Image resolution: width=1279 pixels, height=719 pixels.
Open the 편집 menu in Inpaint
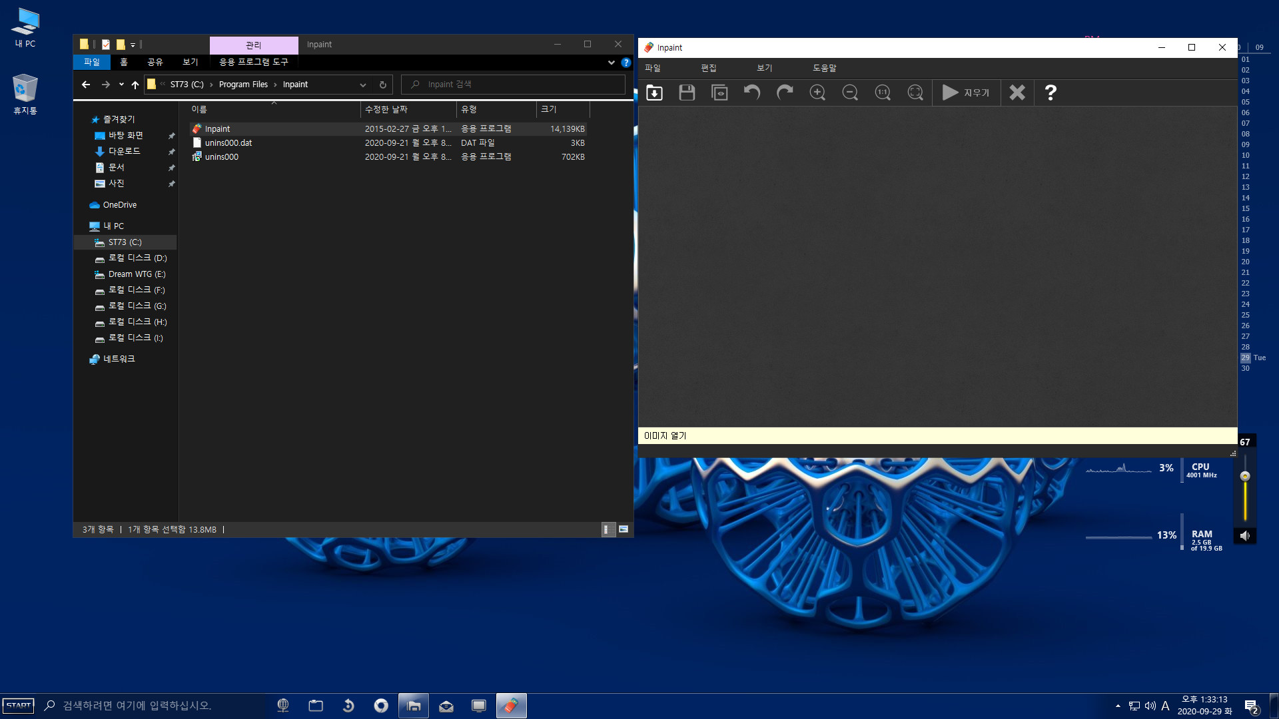coord(708,68)
